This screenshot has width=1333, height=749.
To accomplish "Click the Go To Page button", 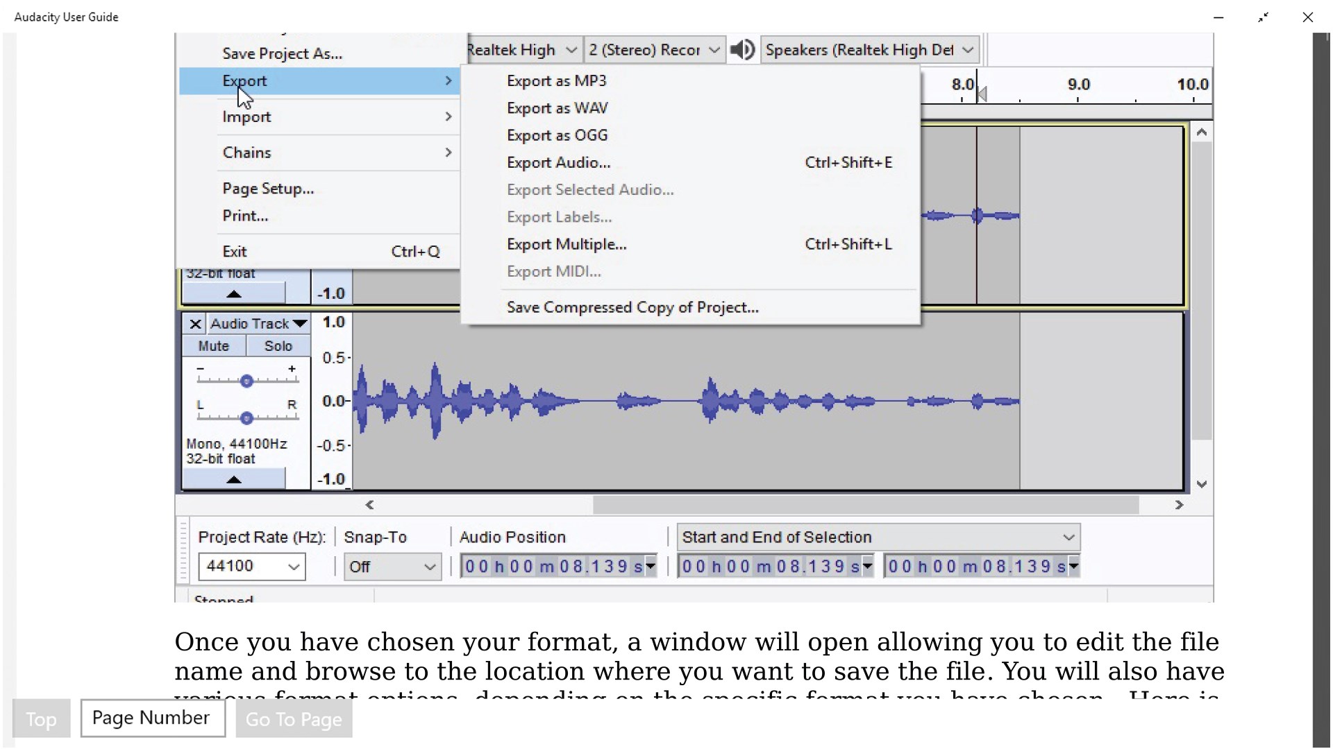I will coord(294,719).
